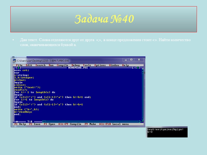Open the Tools menu
207x155 pixels.
pyautogui.click(x=87, y=65)
